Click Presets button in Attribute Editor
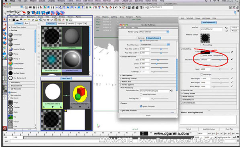 click(235, 31)
